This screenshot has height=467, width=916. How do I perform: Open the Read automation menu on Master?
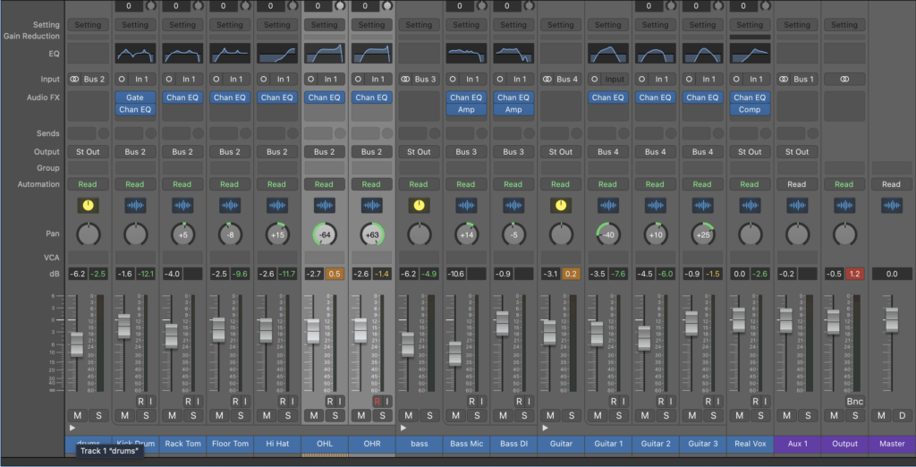[x=892, y=184]
